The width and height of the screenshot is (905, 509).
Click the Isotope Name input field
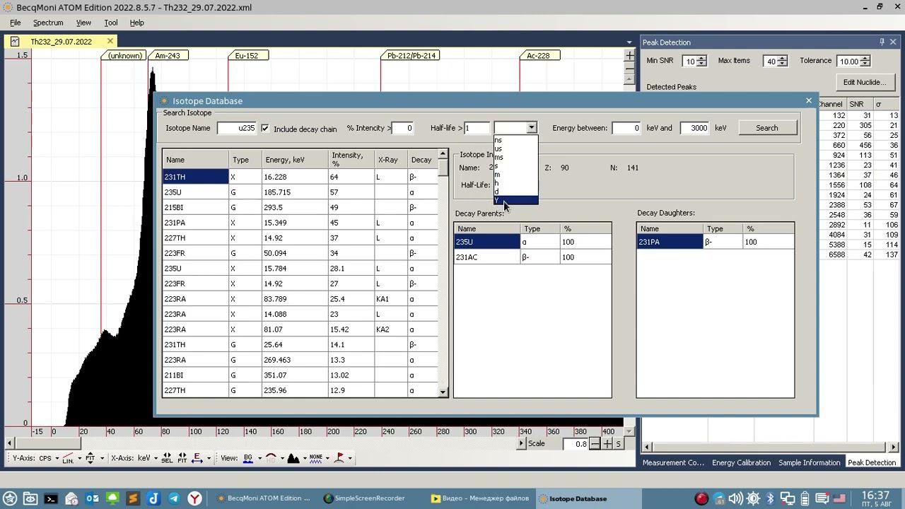[237, 128]
